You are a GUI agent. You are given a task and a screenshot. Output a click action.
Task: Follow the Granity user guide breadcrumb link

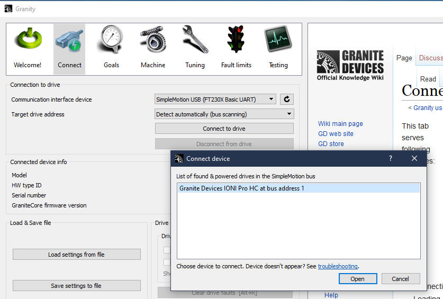428,107
